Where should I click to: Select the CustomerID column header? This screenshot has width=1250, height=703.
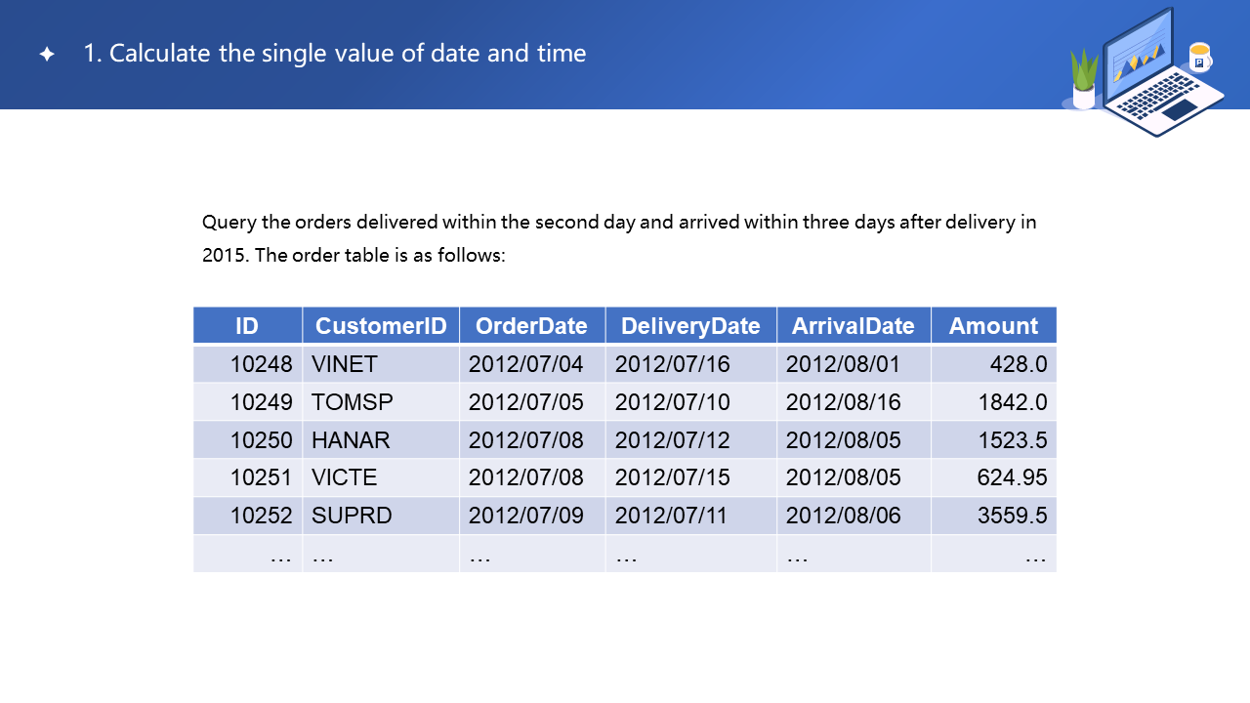pyautogui.click(x=381, y=326)
